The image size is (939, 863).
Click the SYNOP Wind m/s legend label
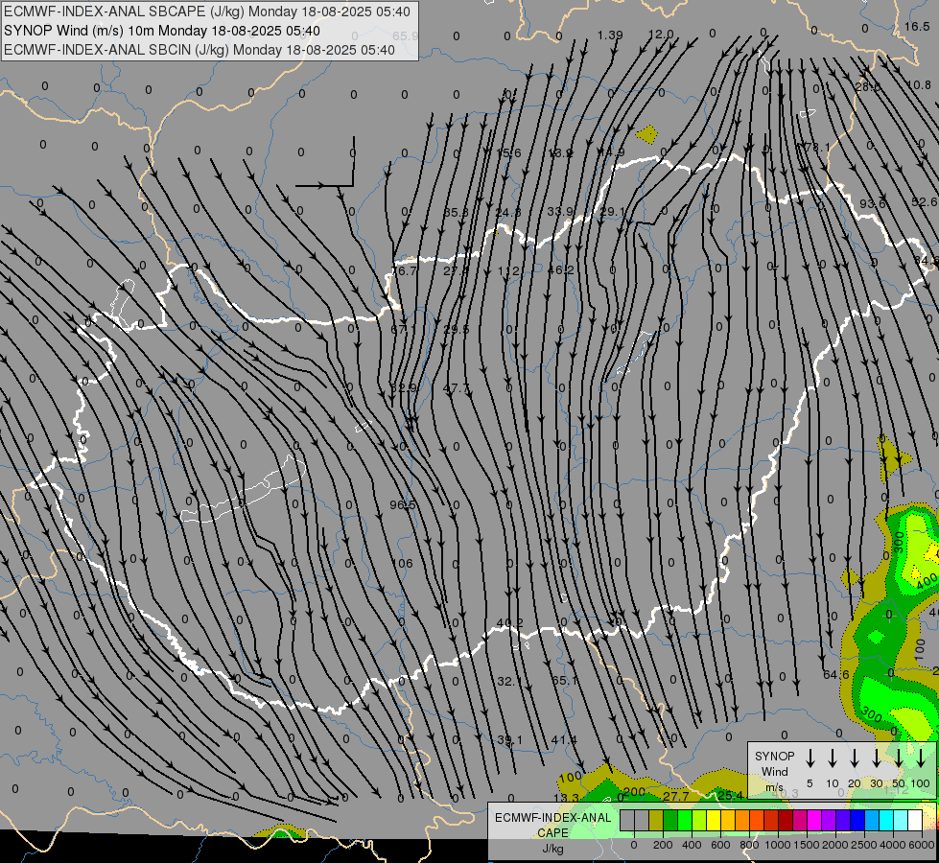point(774,772)
